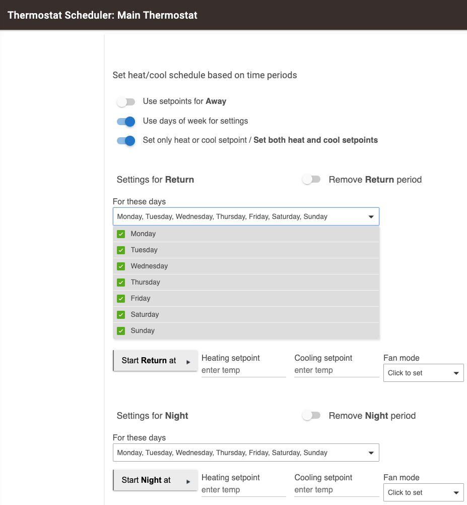Disable Use days of week toggle

point(126,122)
